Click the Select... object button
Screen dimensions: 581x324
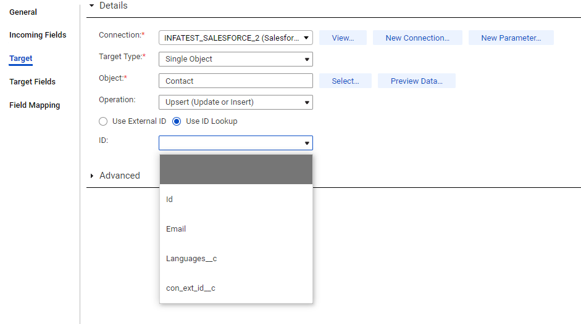click(x=345, y=81)
